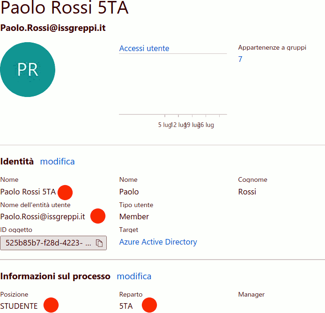The image size is (325, 313).
Task: Click the PR avatar circle
Action: pos(28,69)
